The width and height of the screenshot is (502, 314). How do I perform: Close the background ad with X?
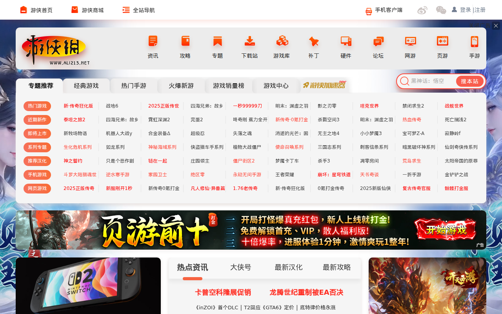[496, 26]
